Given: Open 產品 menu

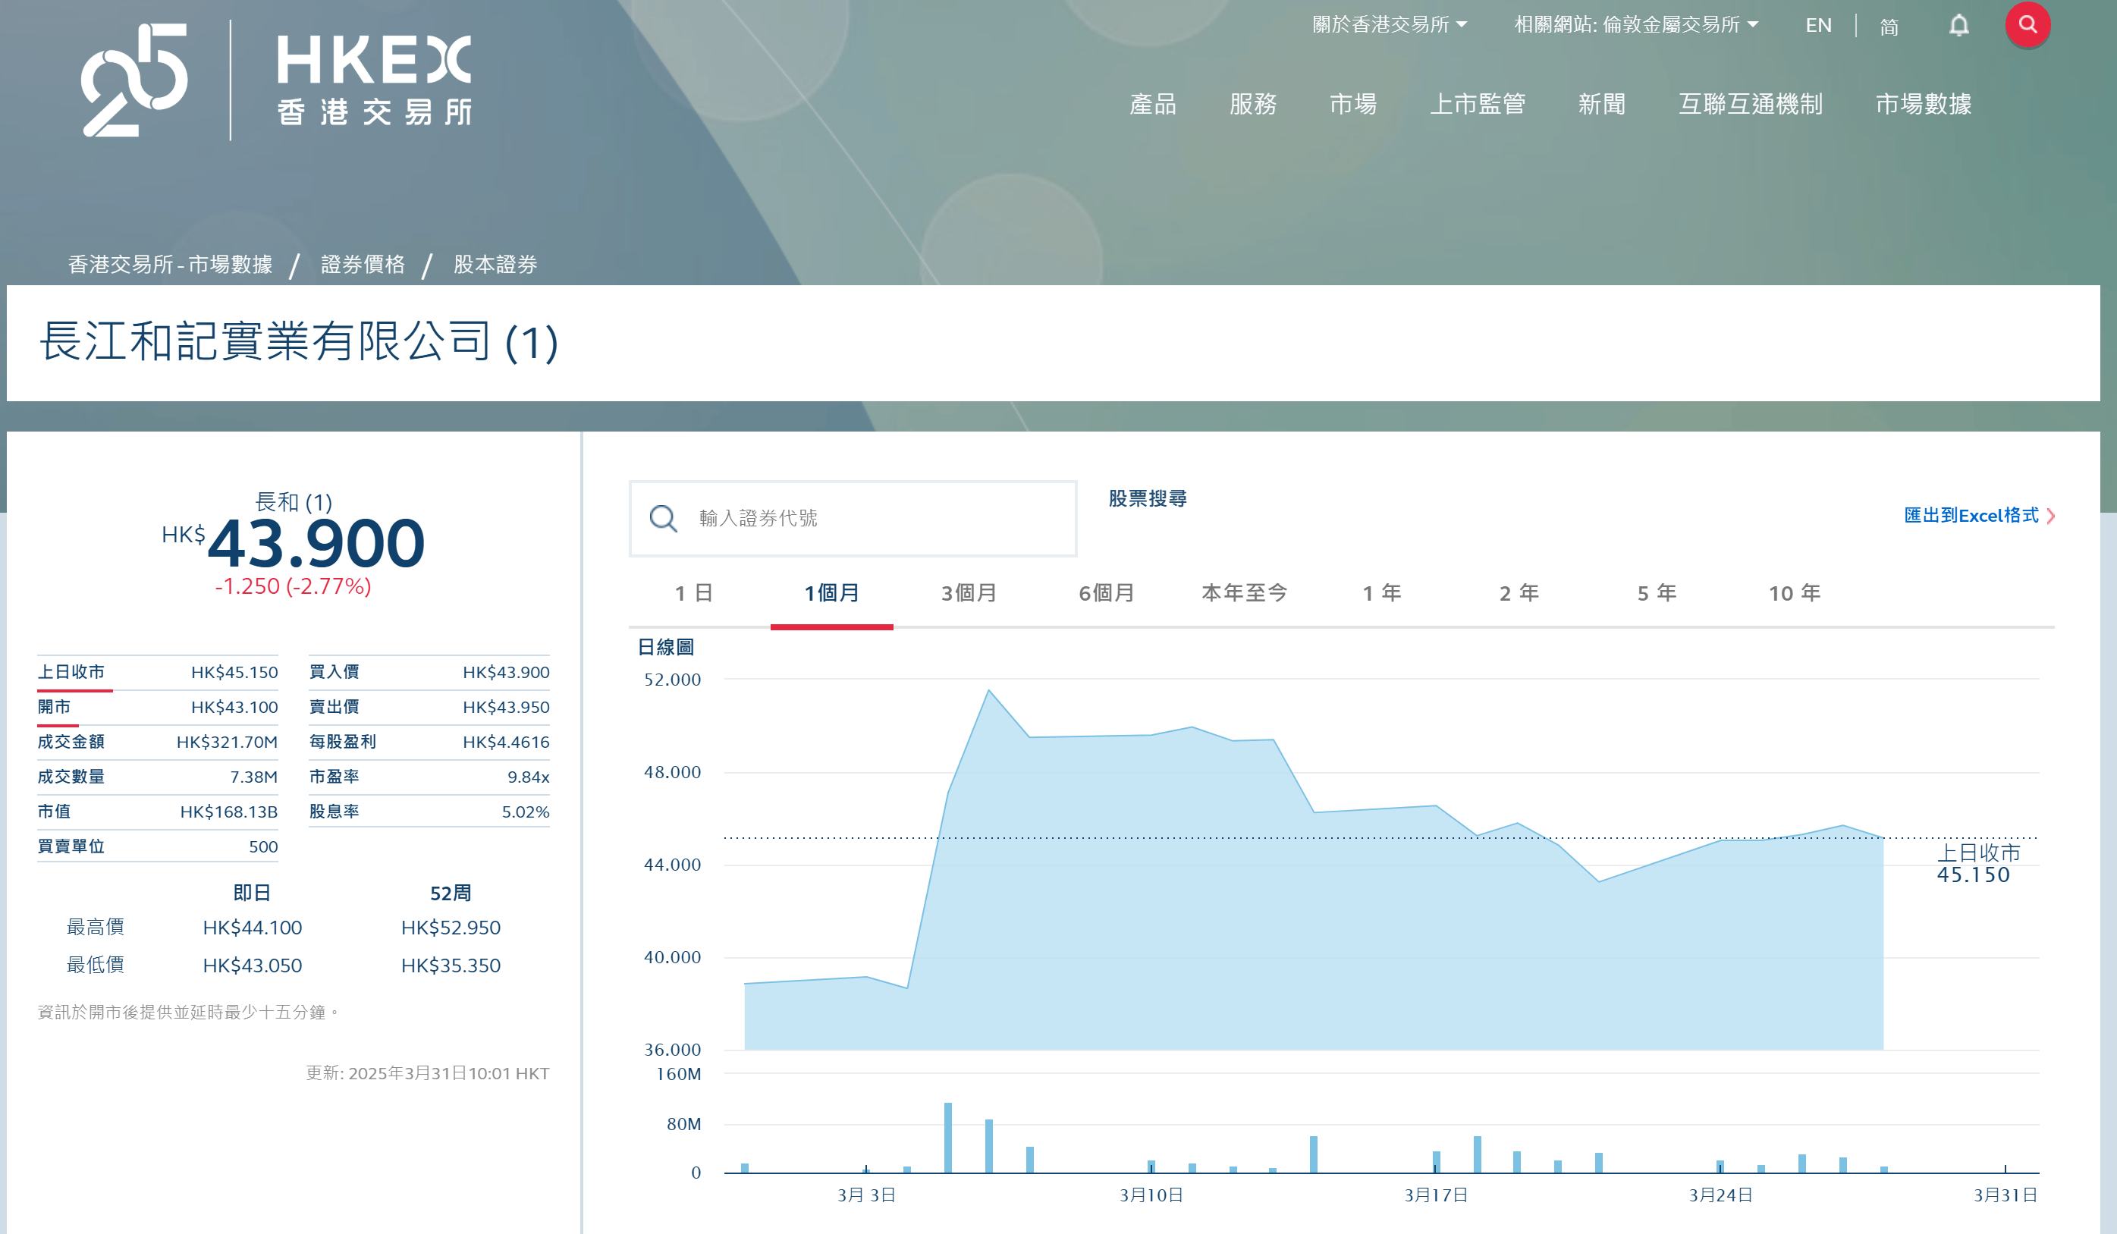Looking at the screenshot, I should click(1153, 104).
